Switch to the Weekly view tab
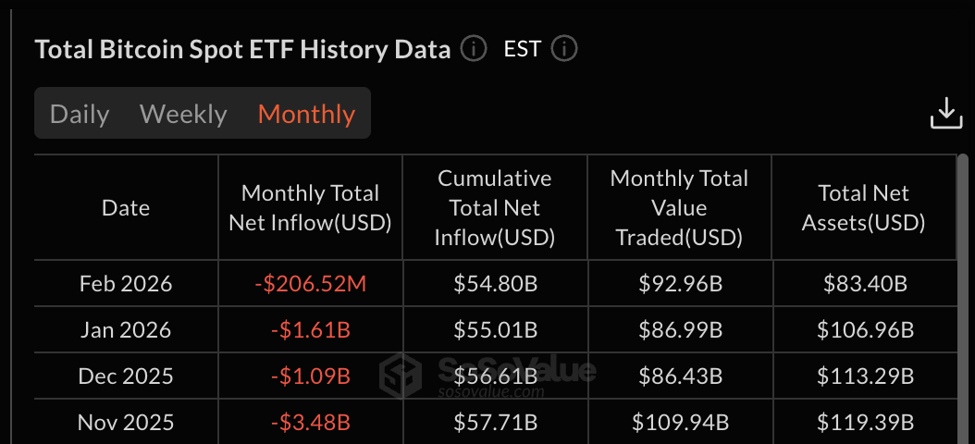 click(x=183, y=114)
